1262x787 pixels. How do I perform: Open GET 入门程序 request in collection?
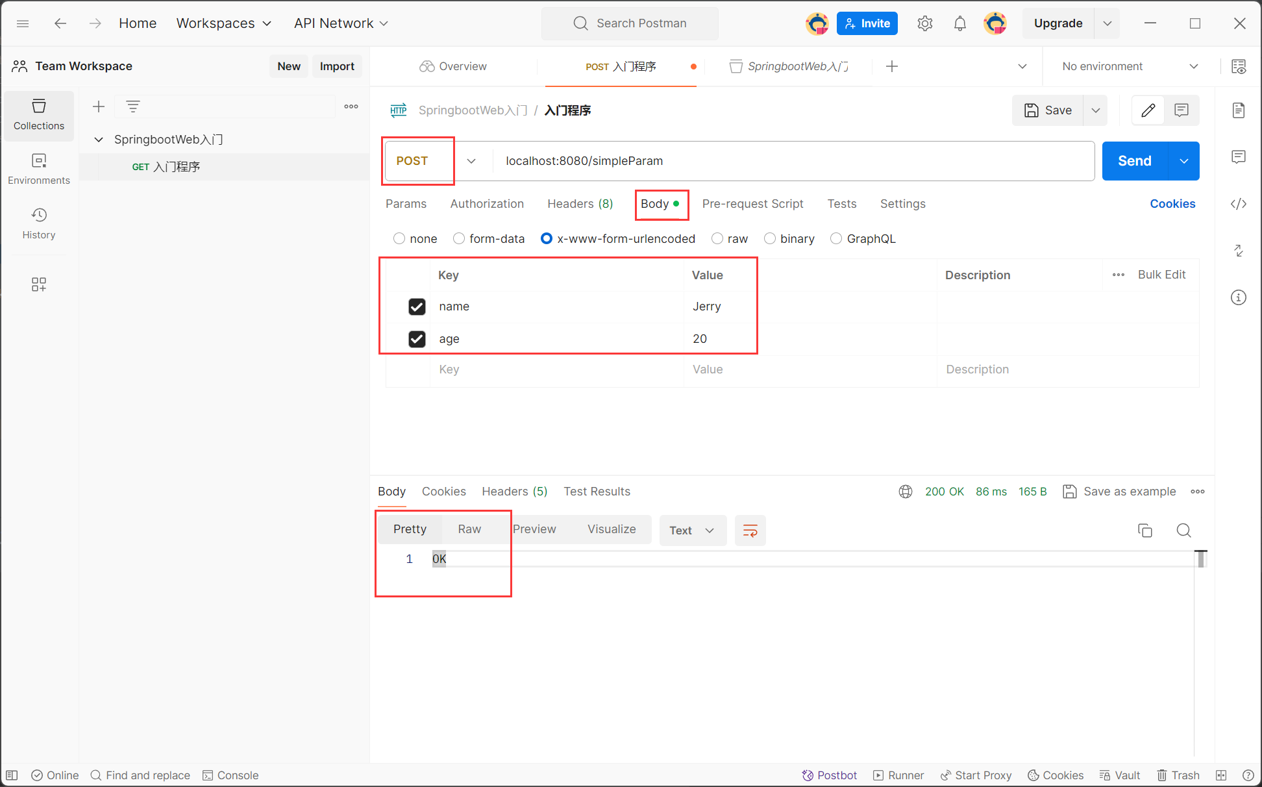[x=224, y=167]
